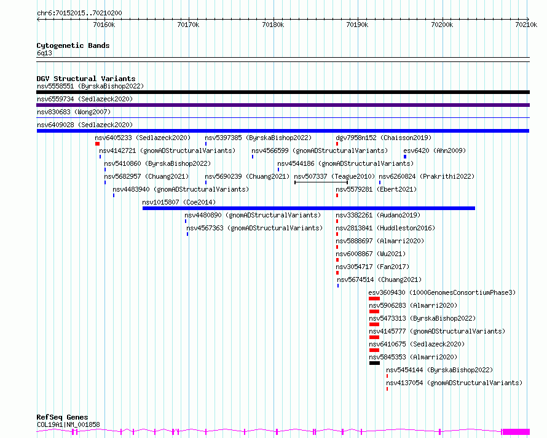Click the nsv6409028 (Sedlazeck2020) label
The height and width of the screenshot is (438, 547).
(x=85, y=125)
